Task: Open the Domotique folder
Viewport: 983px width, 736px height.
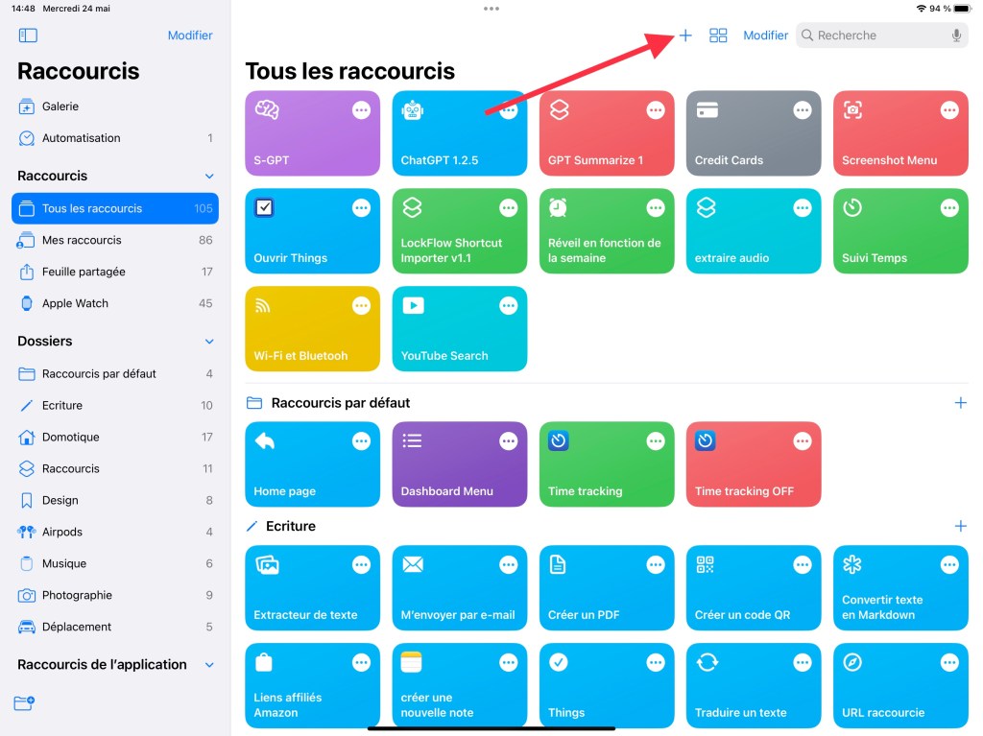Action: (70, 437)
